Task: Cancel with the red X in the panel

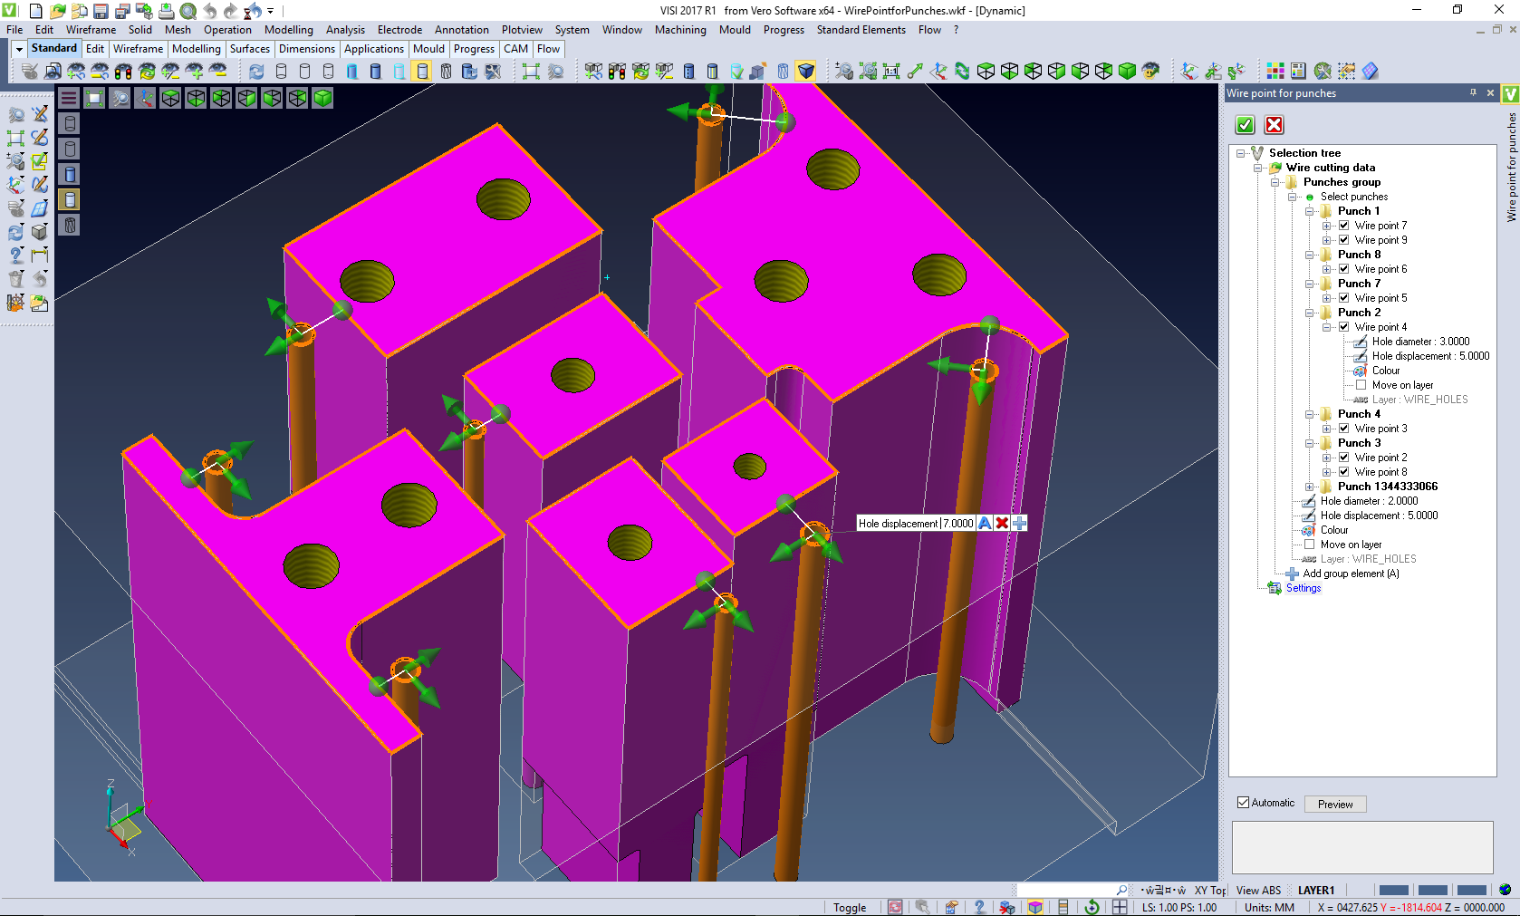Action: (x=1274, y=125)
